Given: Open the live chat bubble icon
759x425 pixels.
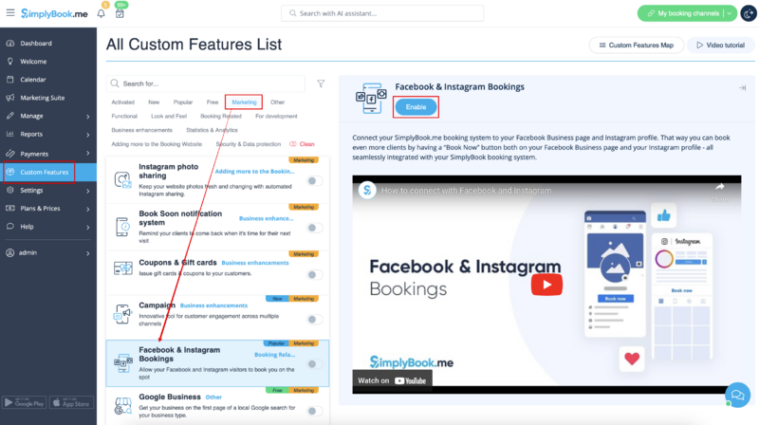Looking at the screenshot, I should tap(737, 395).
